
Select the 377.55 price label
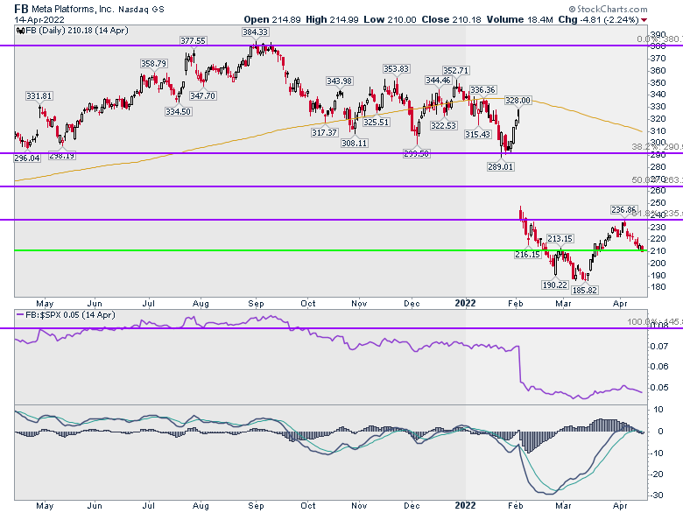click(193, 40)
